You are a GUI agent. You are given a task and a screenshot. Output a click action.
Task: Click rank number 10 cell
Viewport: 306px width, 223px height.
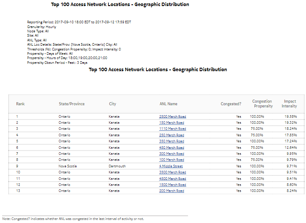[x=18, y=172]
